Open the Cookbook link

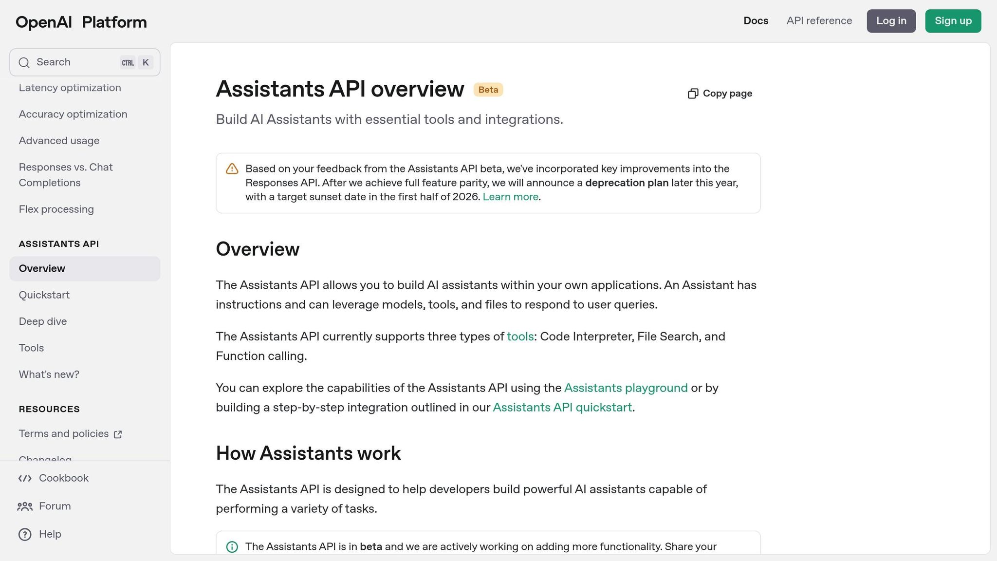[64, 478]
